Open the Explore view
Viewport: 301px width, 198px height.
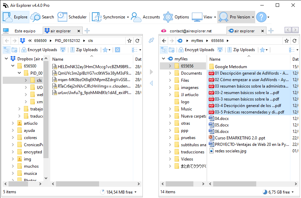click(x=15, y=17)
